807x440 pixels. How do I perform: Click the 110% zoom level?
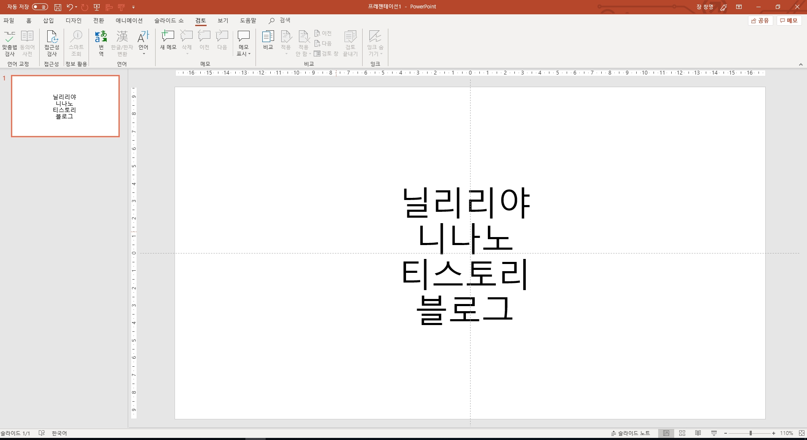point(786,433)
